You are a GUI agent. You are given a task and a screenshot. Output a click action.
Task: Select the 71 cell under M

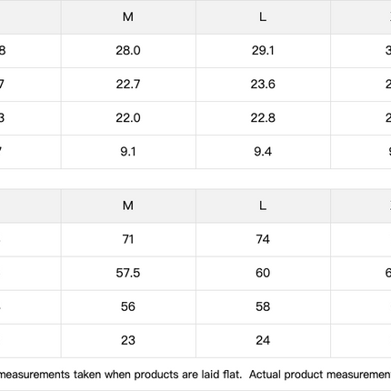[x=128, y=239]
